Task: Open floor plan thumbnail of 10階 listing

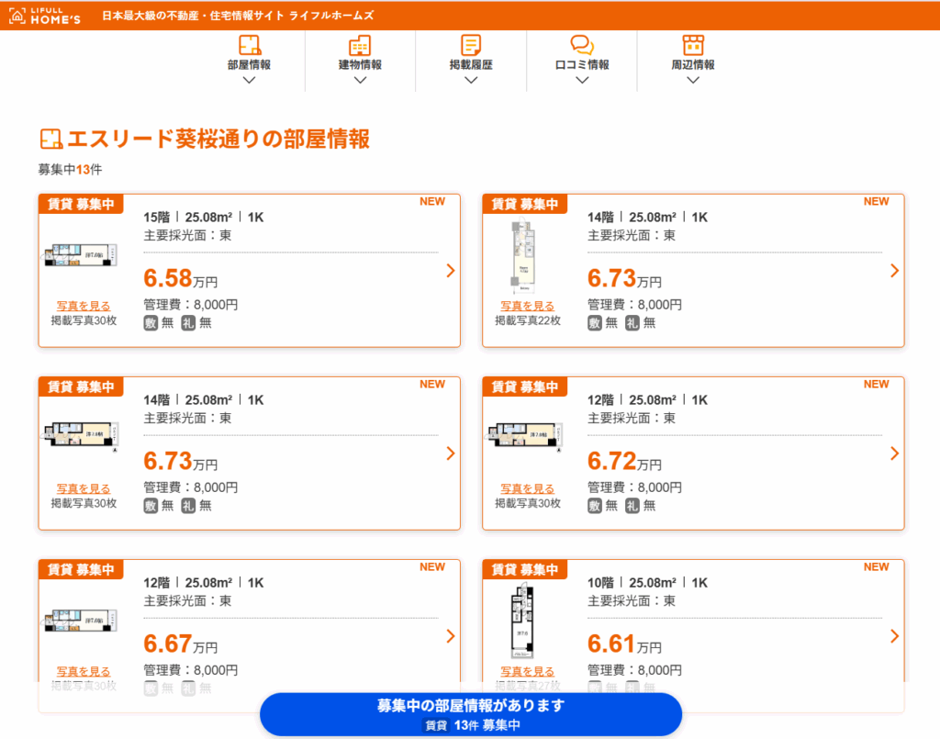Action: [x=522, y=622]
